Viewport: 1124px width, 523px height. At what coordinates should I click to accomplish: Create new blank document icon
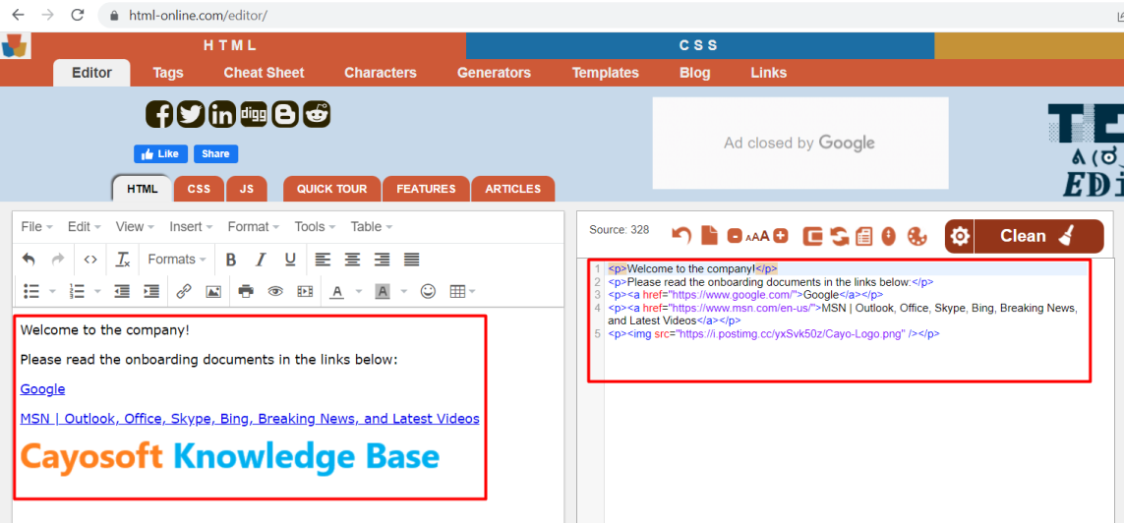709,235
